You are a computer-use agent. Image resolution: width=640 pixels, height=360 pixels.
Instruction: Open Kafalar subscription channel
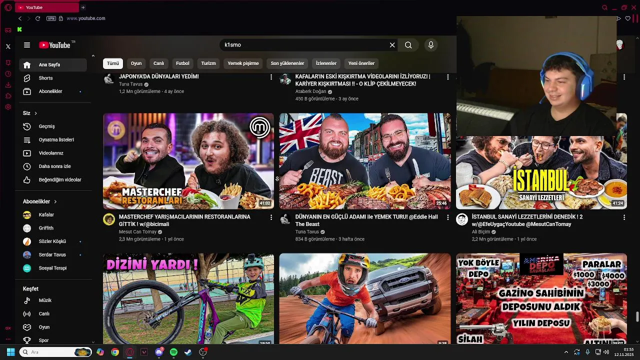[x=53, y=215]
